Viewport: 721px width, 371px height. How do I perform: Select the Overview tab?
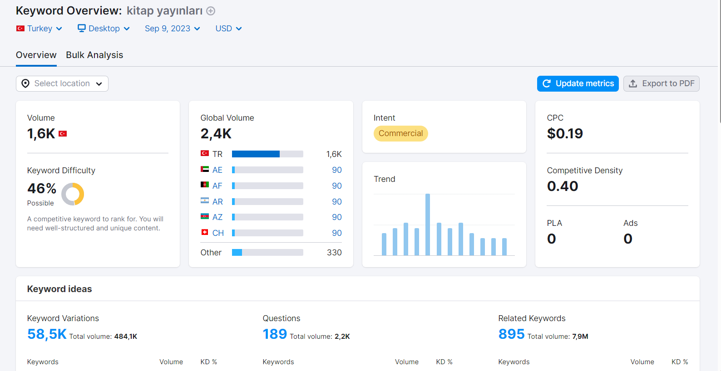[x=36, y=55]
